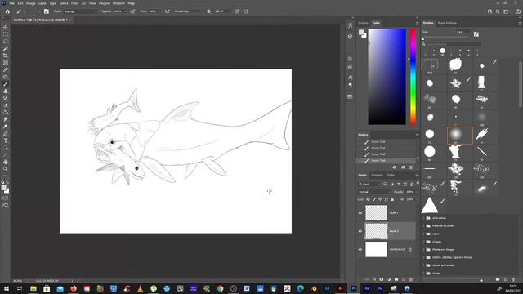The image size is (523, 294).
Task: Click the hue slider in Color panel
Action: 413,77
